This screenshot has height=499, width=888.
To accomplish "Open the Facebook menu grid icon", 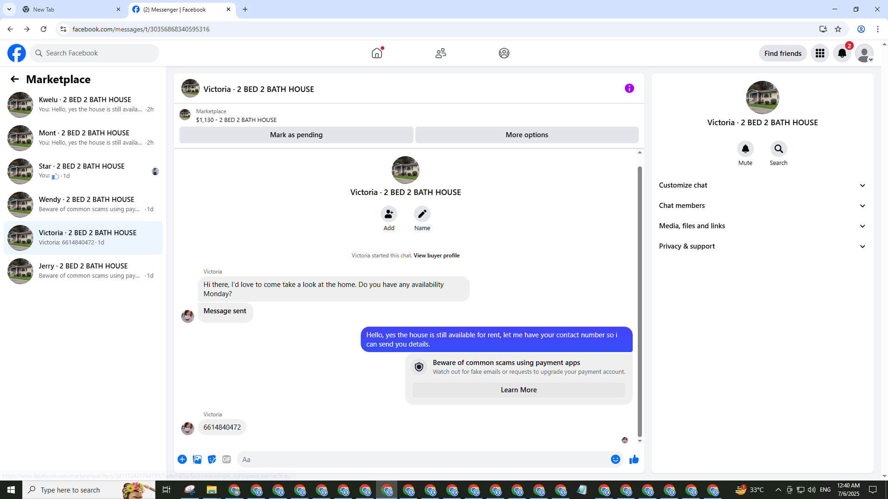I will (x=820, y=53).
